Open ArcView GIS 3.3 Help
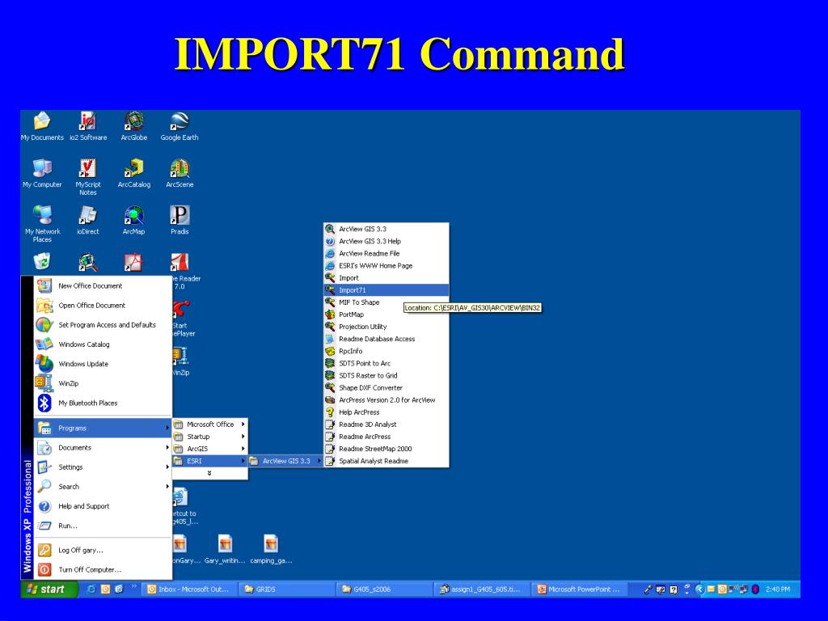Image resolution: width=828 pixels, height=621 pixels. 387,241
